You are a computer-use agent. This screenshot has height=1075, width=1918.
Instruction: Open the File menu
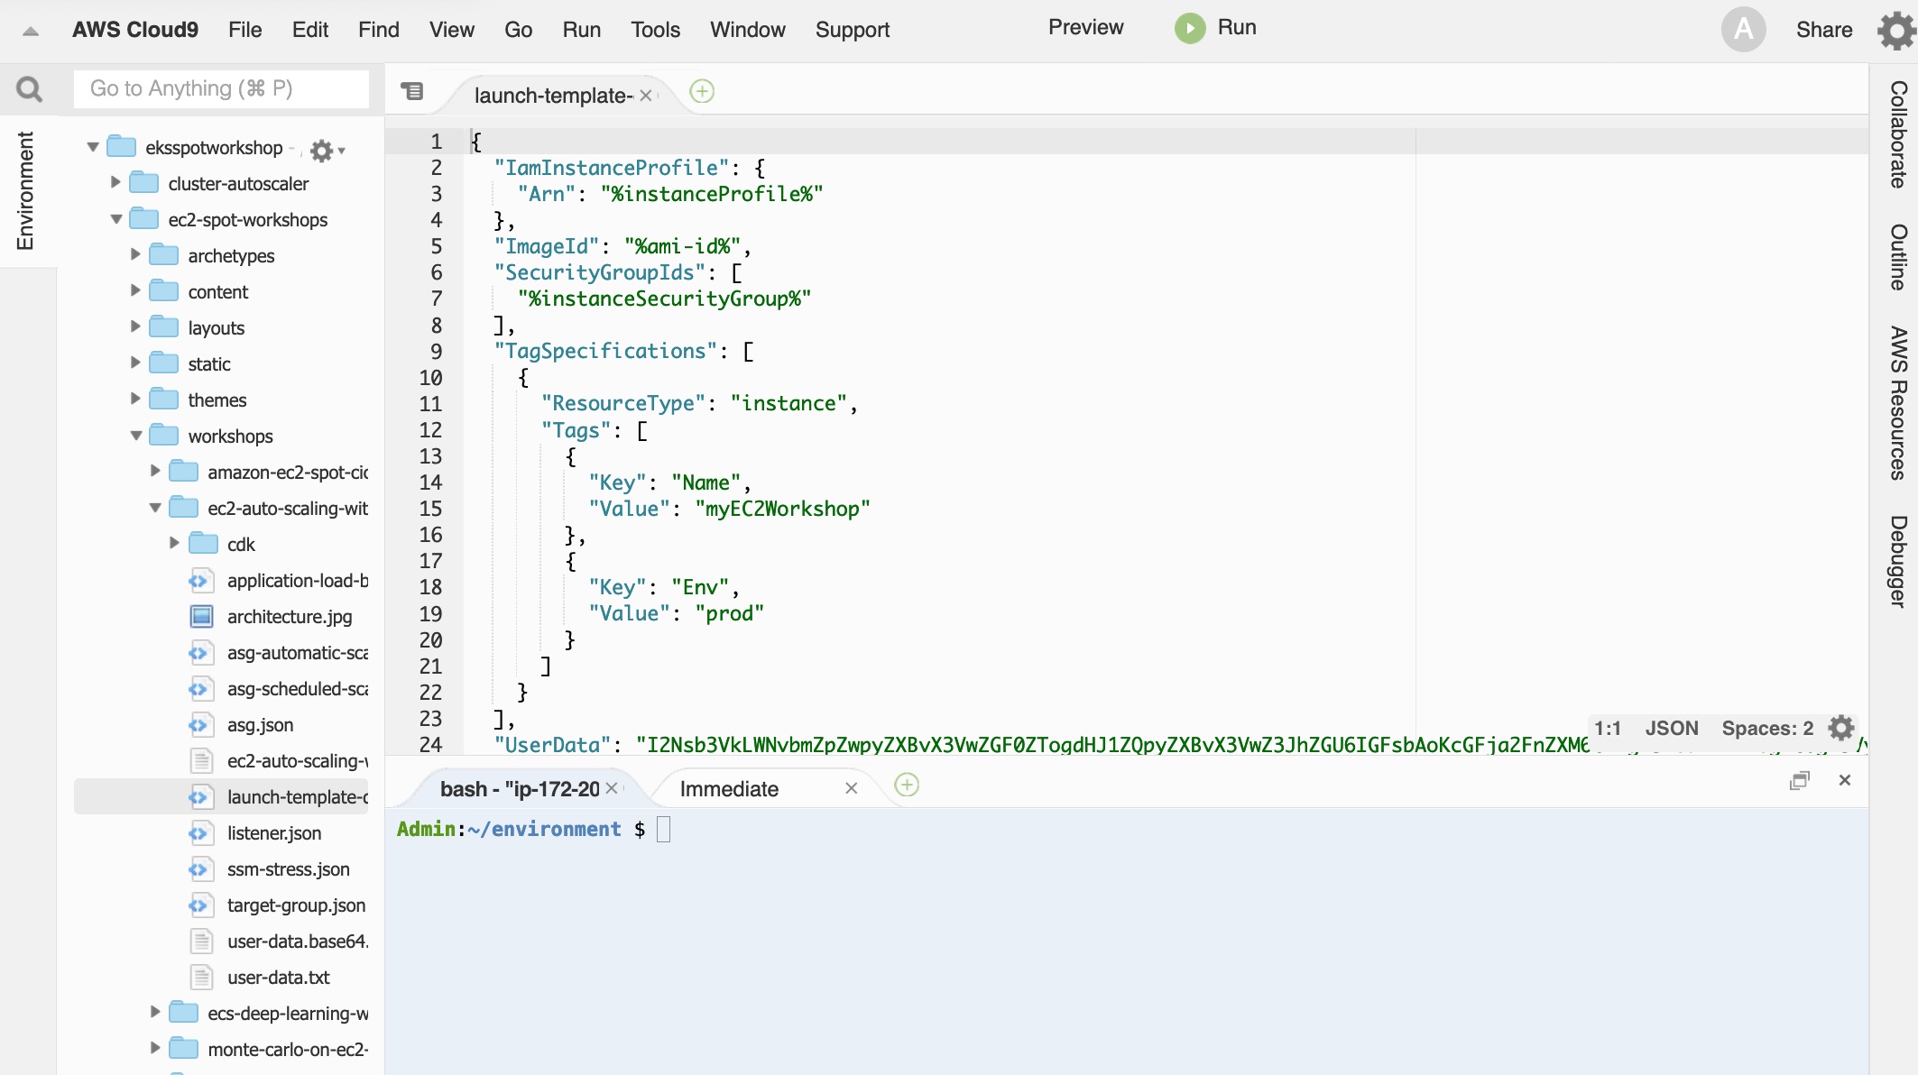click(x=245, y=29)
